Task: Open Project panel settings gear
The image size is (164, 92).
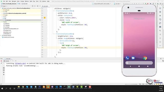Action: click(x=38, y=6)
